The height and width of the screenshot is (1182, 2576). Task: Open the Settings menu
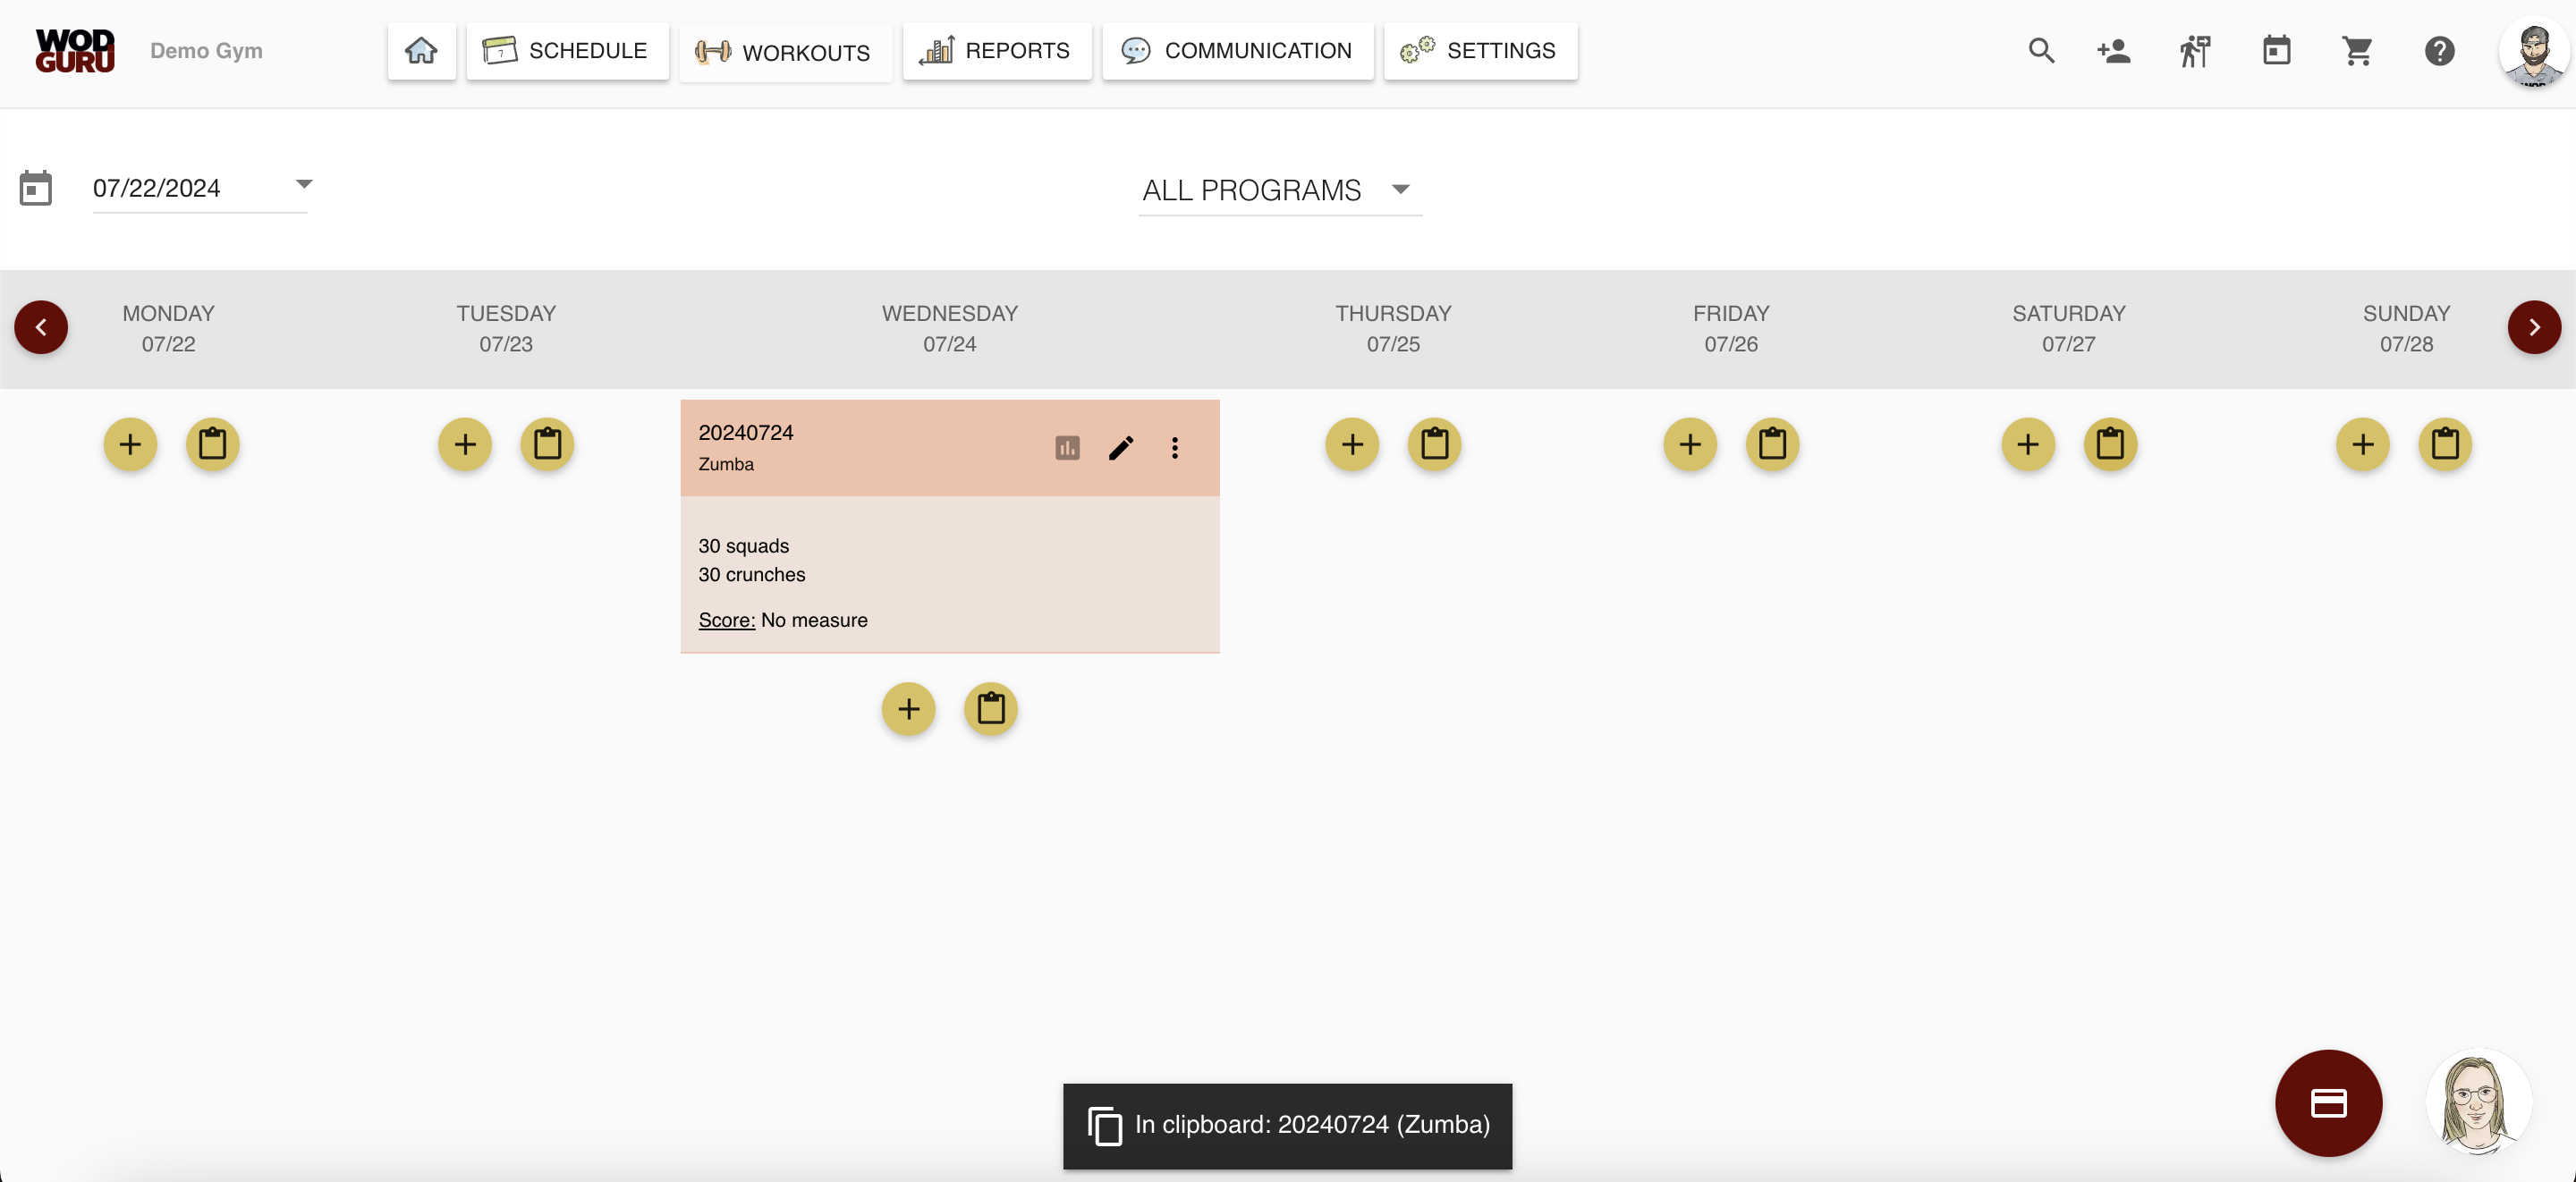tap(1480, 50)
